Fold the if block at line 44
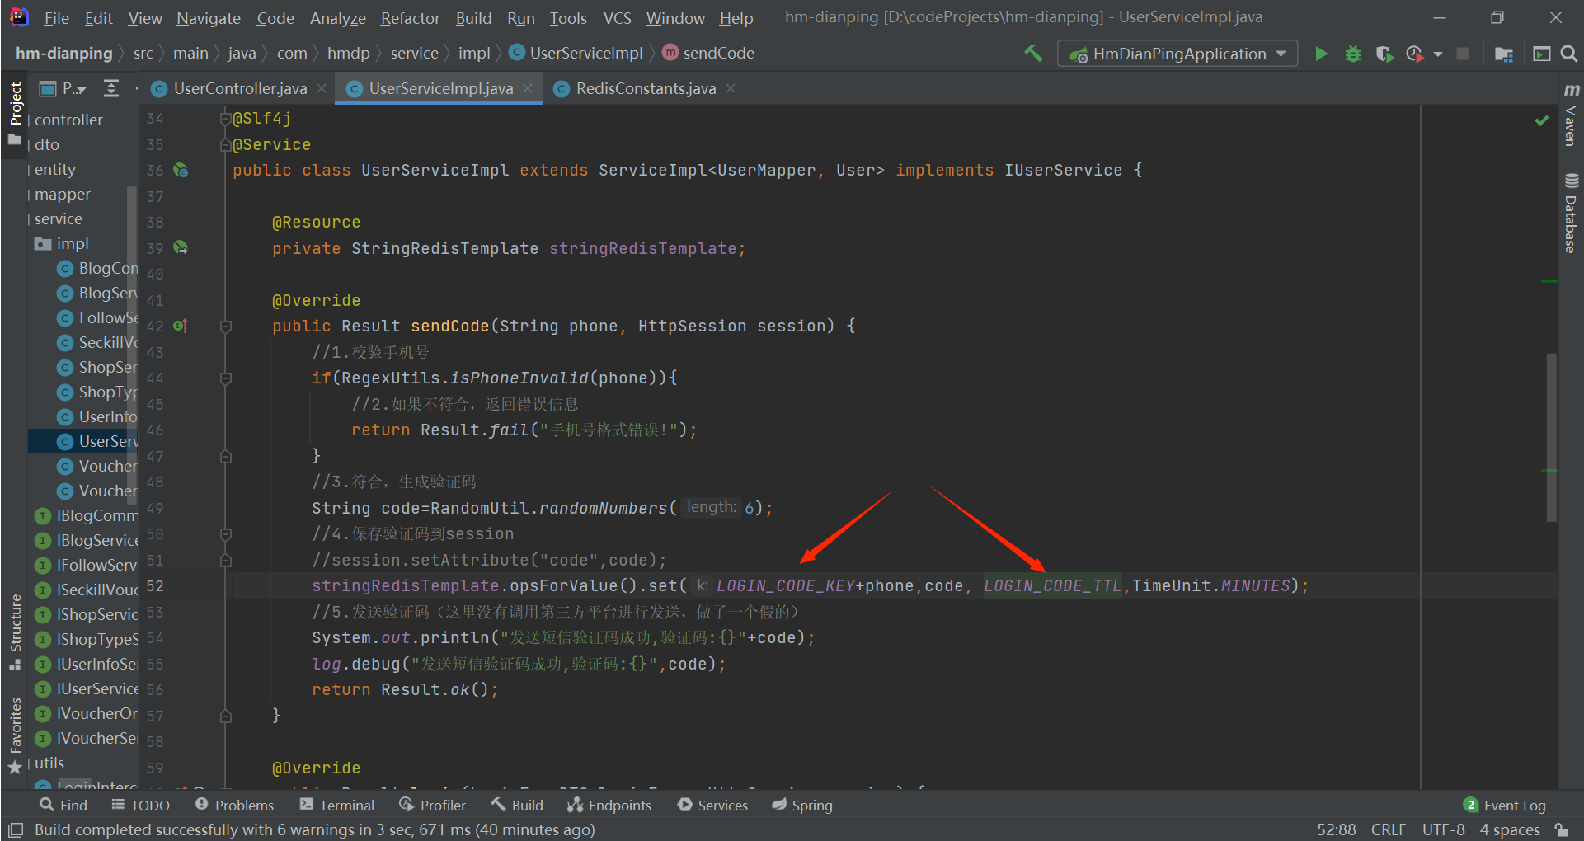1584x841 pixels. pyautogui.click(x=226, y=378)
